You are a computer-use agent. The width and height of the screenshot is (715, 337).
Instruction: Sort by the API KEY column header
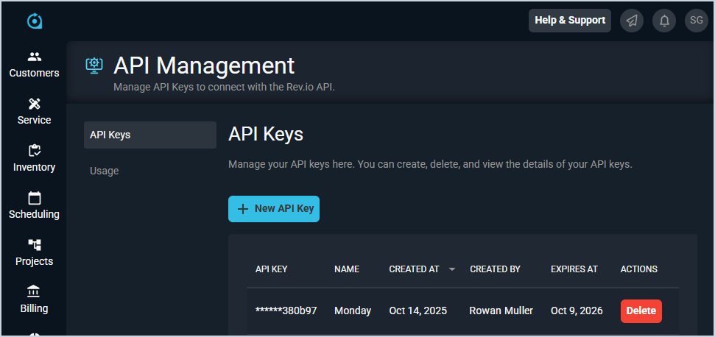(x=271, y=269)
